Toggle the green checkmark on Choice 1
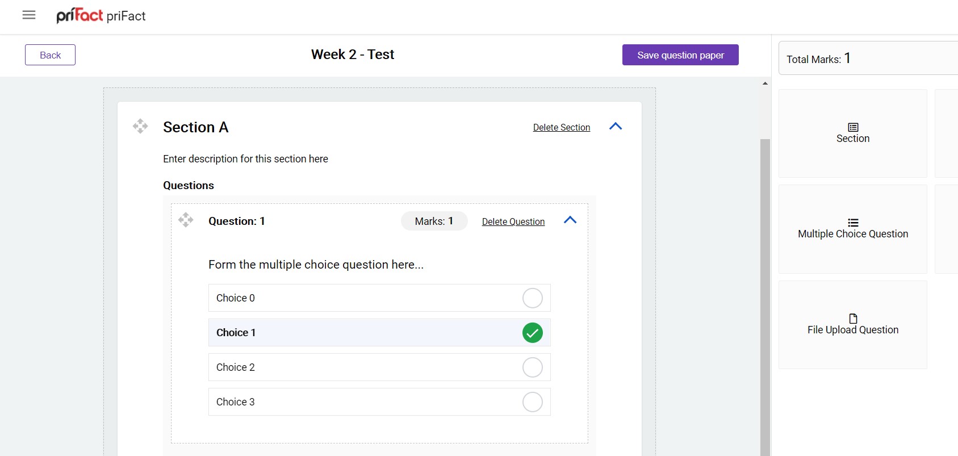 tap(533, 333)
